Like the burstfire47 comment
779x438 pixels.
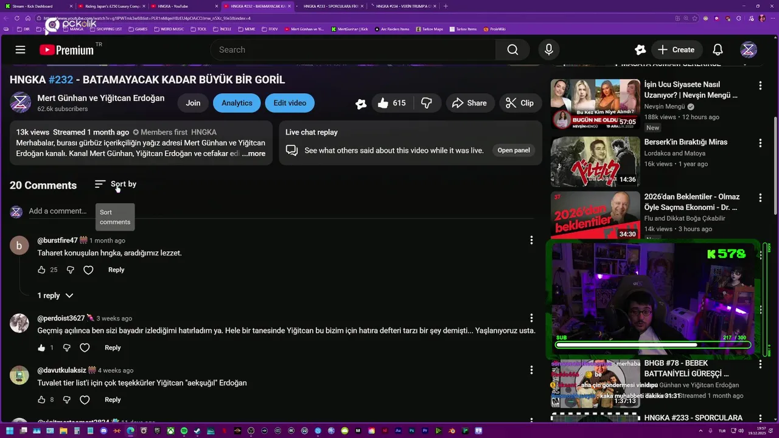41,269
